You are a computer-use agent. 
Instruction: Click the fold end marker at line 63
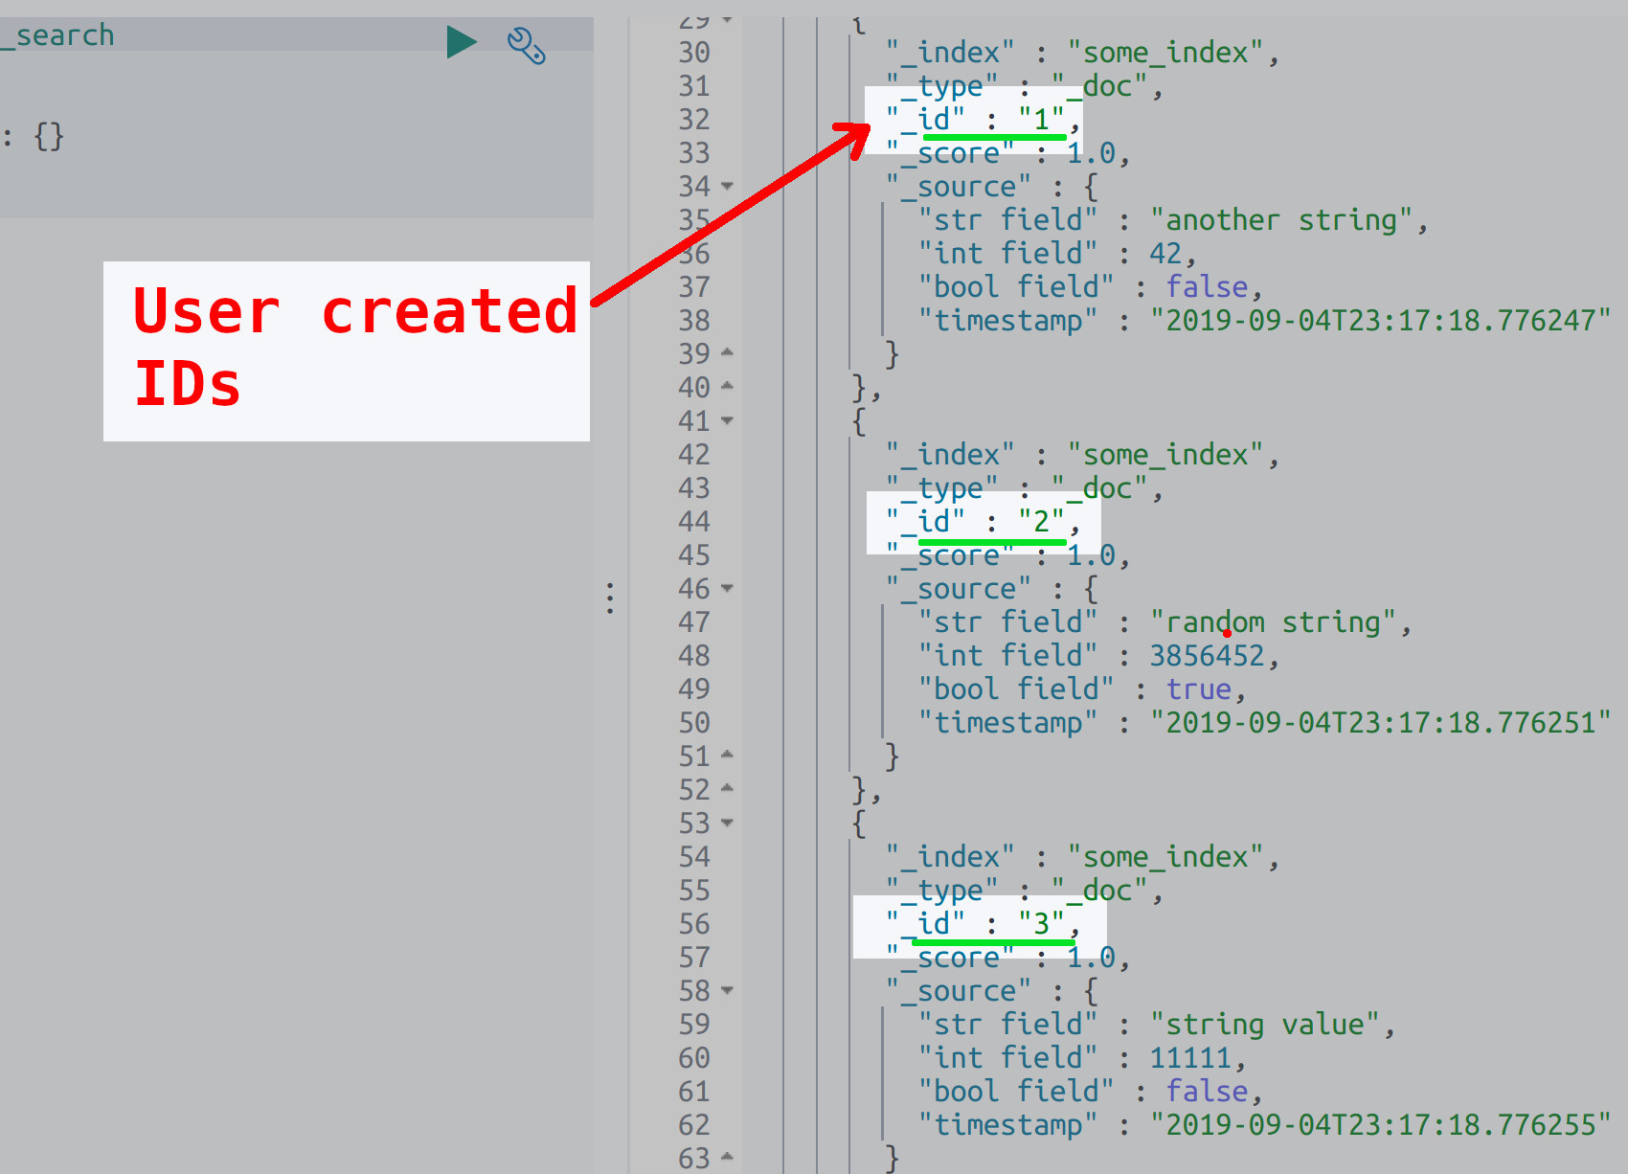click(727, 1158)
